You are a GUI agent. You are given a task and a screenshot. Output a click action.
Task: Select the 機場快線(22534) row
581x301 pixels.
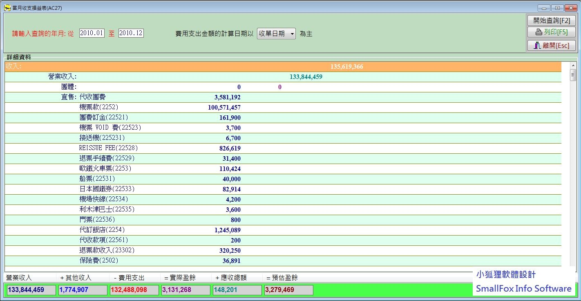point(283,200)
